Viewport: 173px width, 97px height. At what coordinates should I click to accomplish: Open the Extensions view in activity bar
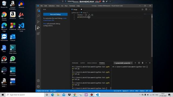(38, 33)
